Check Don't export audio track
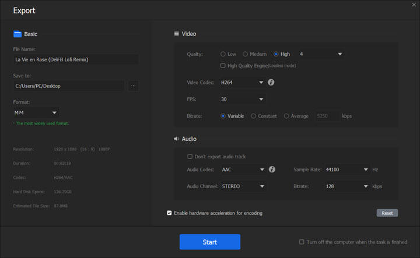 click(x=190, y=157)
